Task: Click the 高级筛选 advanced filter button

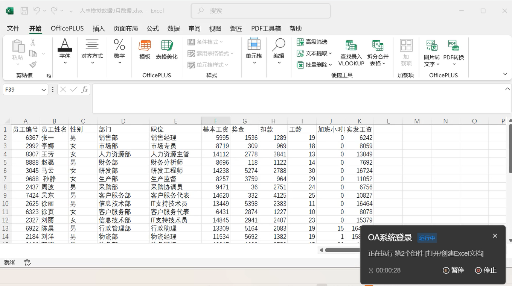Action: pyautogui.click(x=312, y=42)
